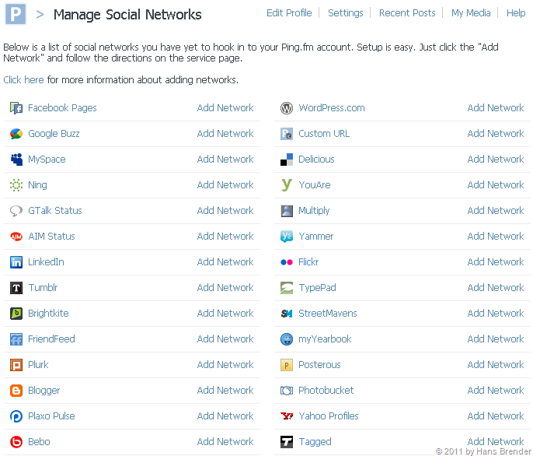Image resolution: width=533 pixels, height=456 pixels.
Task: Add Network for Photobucket
Action: pos(496,391)
